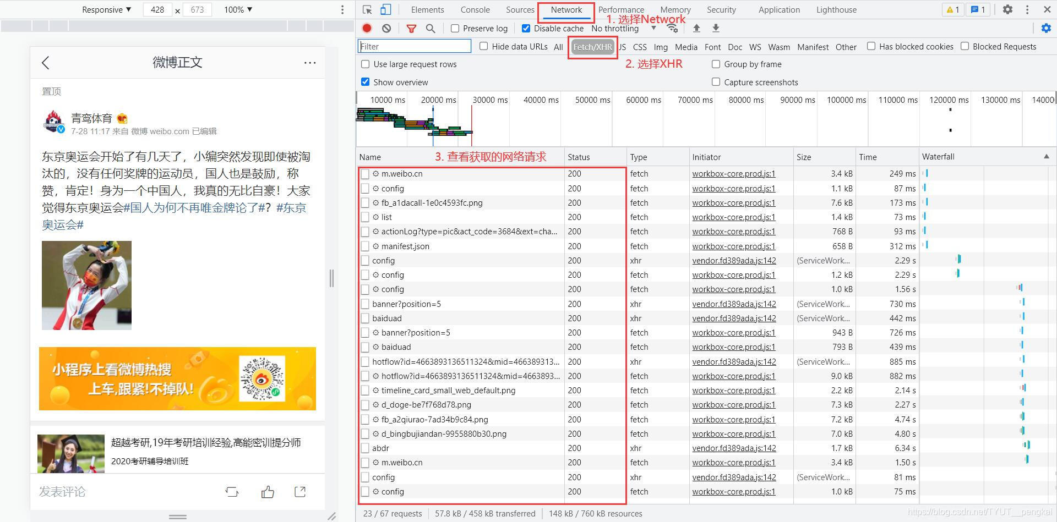Viewport: 1057px width, 522px height.
Task: Sort by Waterfall column arrow
Action: pyautogui.click(x=1047, y=157)
